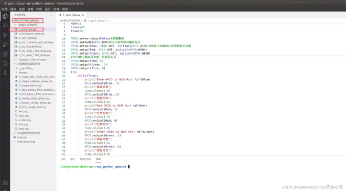
Task: Open the 帮助 (Help) menu
Action: (65, 9)
